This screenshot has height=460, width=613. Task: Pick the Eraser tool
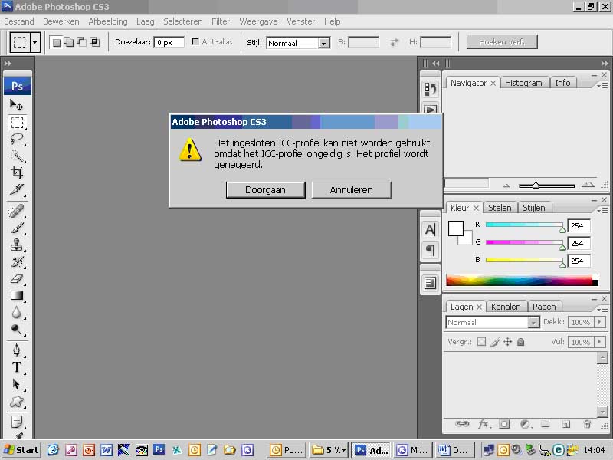click(x=17, y=278)
